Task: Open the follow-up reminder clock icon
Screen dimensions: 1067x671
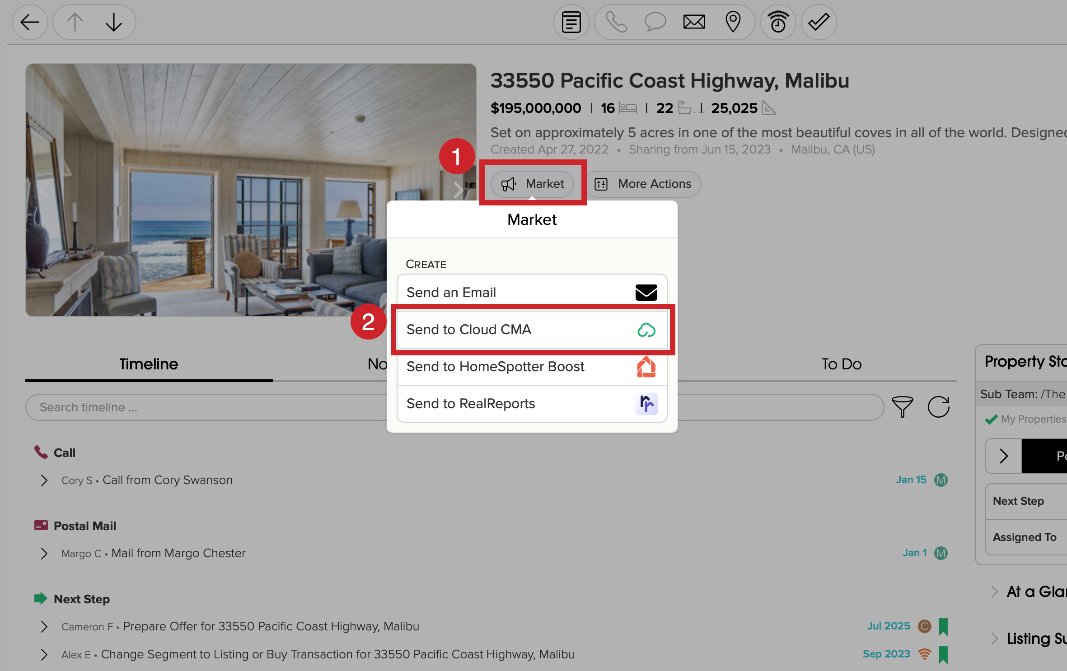Action: click(x=778, y=21)
